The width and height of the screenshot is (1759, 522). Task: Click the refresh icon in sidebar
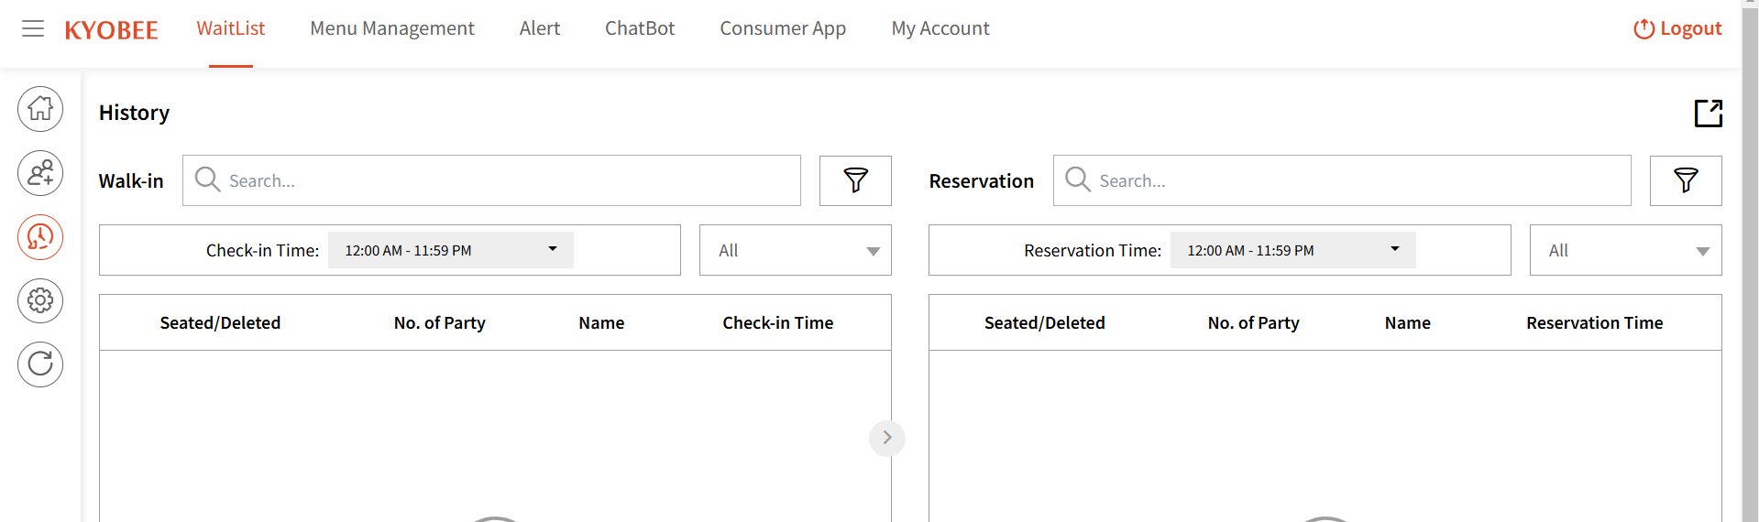click(40, 364)
